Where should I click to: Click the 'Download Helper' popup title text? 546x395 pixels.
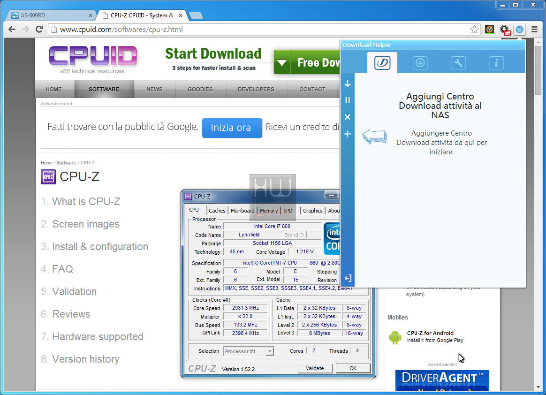pos(367,45)
